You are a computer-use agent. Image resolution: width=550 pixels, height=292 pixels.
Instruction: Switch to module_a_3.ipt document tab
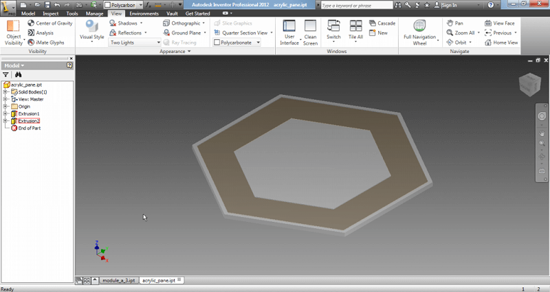(x=118, y=280)
